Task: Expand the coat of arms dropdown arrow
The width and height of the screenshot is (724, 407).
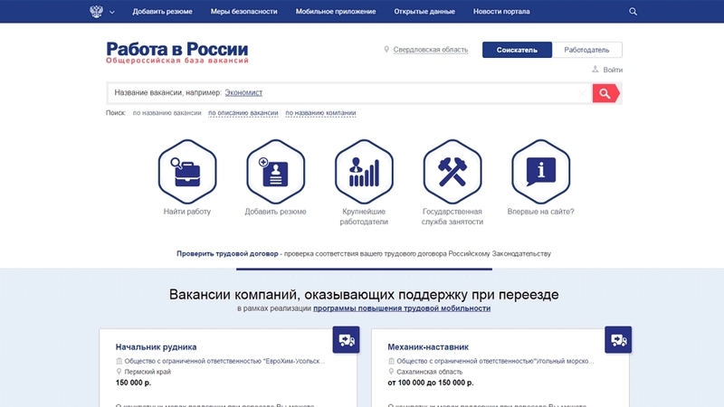Action: point(112,13)
